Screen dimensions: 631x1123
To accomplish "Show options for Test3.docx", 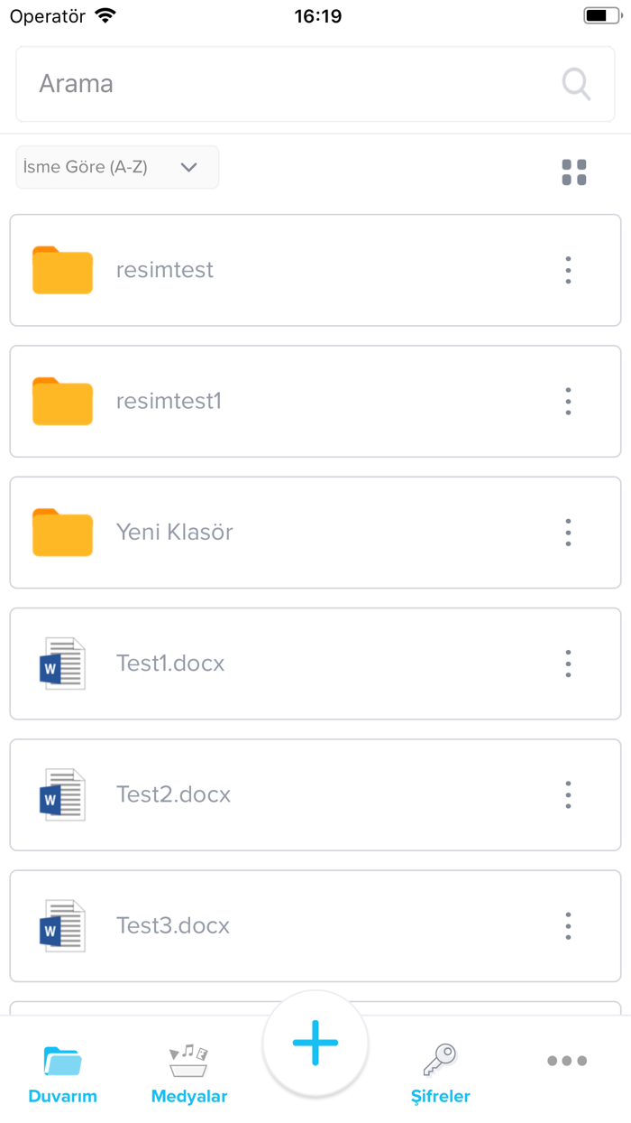I will 568,925.
